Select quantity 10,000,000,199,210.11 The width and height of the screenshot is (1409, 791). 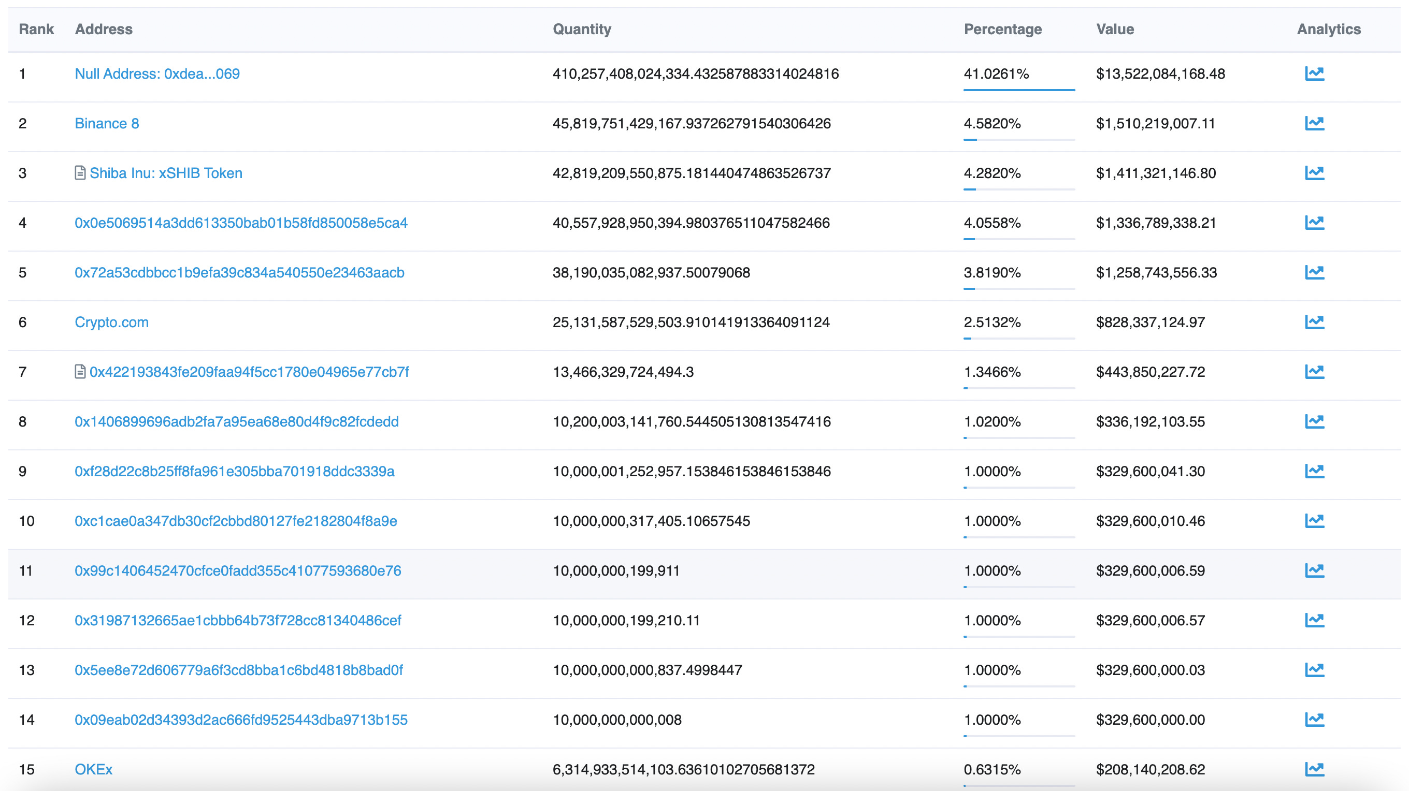pyautogui.click(x=626, y=621)
